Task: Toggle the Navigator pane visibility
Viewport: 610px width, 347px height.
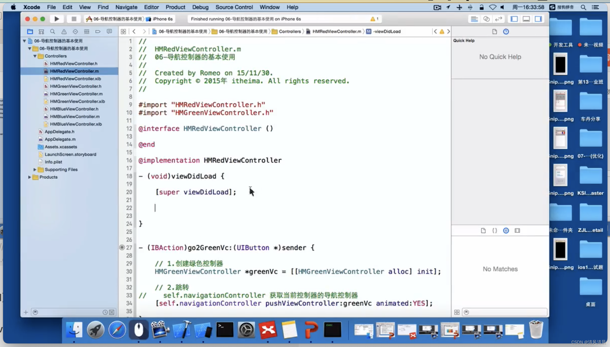Action: 514,19
